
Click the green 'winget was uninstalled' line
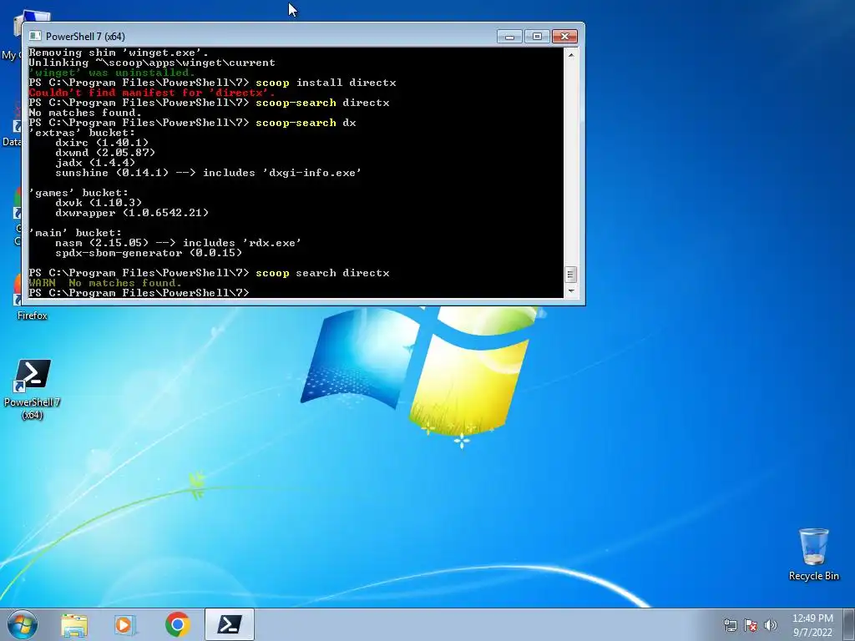pos(111,73)
